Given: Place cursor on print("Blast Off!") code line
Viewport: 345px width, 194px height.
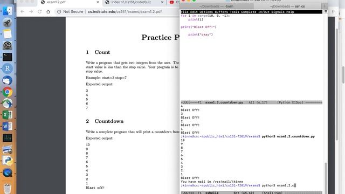Looking at the screenshot, I should (x=198, y=27).
